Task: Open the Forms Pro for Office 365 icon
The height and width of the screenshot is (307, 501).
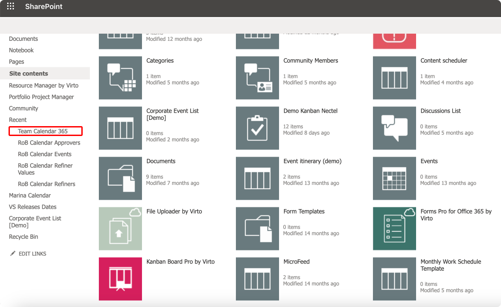Action: pos(395,228)
